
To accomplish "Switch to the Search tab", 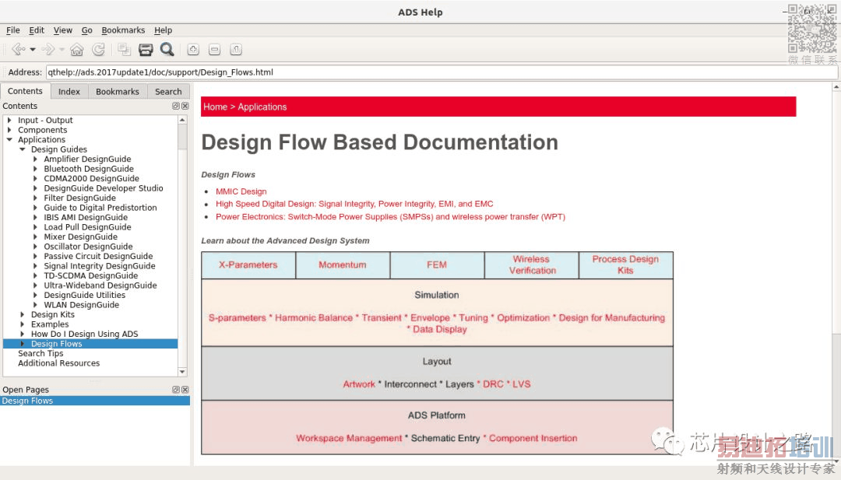I will click(168, 92).
